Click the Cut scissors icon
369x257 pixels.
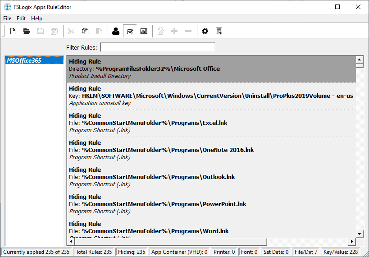click(x=71, y=31)
